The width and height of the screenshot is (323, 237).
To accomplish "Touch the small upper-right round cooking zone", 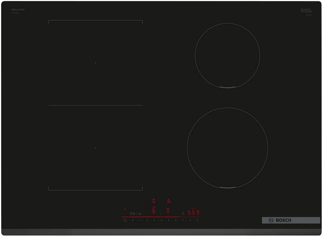I will point(227,55).
